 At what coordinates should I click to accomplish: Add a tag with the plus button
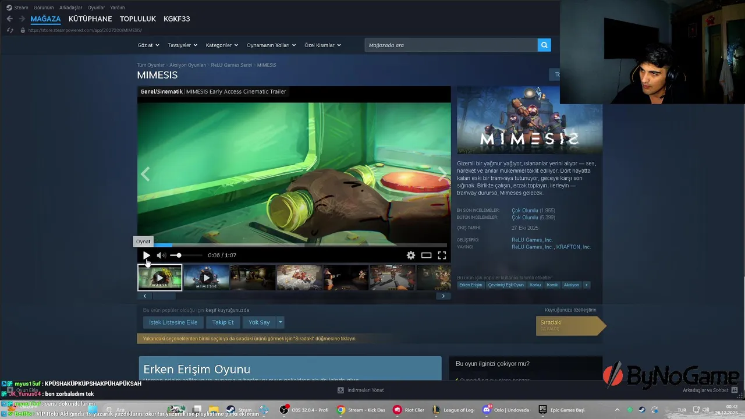pyautogui.click(x=587, y=285)
